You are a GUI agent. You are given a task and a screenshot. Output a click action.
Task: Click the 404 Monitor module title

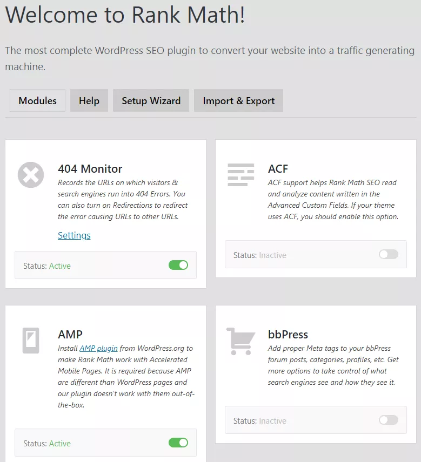[90, 169]
